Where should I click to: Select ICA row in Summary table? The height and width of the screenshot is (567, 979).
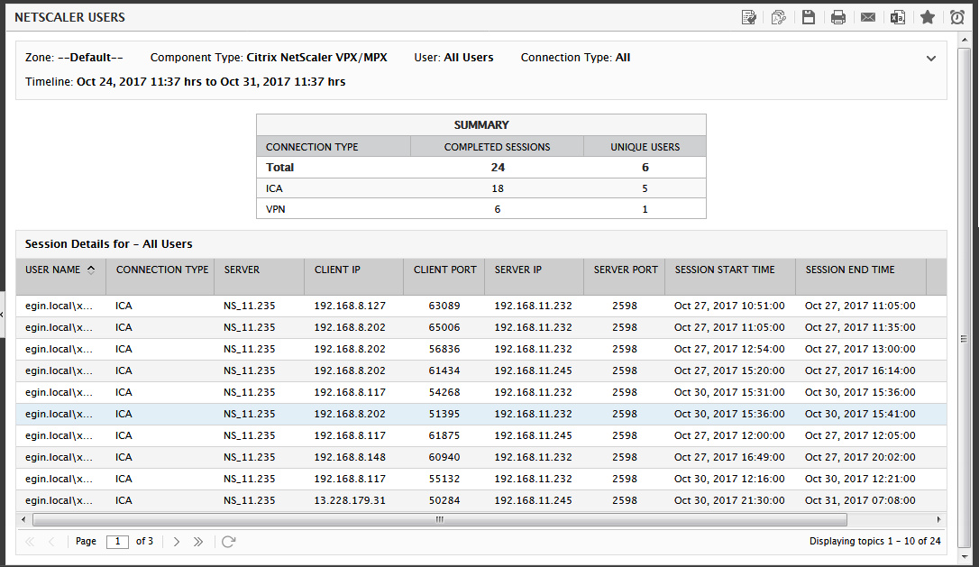pyautogui.click(x=480, y=188)
